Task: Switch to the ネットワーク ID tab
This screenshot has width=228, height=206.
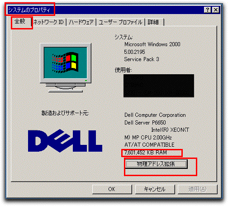Action: (x=48, y=22)
